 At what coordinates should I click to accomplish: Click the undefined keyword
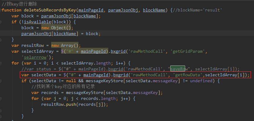[x=201, y=81]
